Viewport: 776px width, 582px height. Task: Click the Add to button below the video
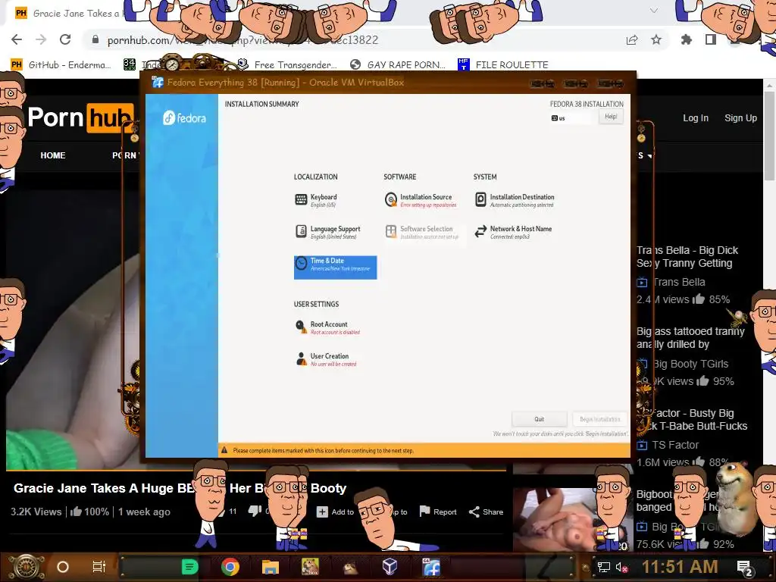click(x=336, y=512)
